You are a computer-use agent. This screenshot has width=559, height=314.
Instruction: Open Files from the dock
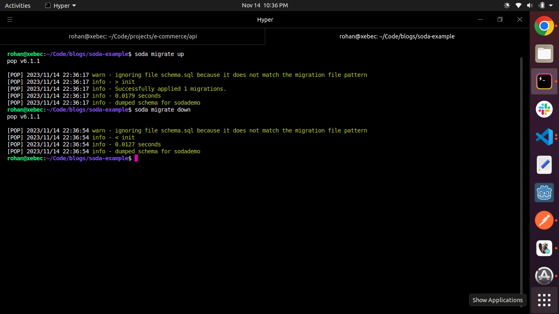(544, 54)
